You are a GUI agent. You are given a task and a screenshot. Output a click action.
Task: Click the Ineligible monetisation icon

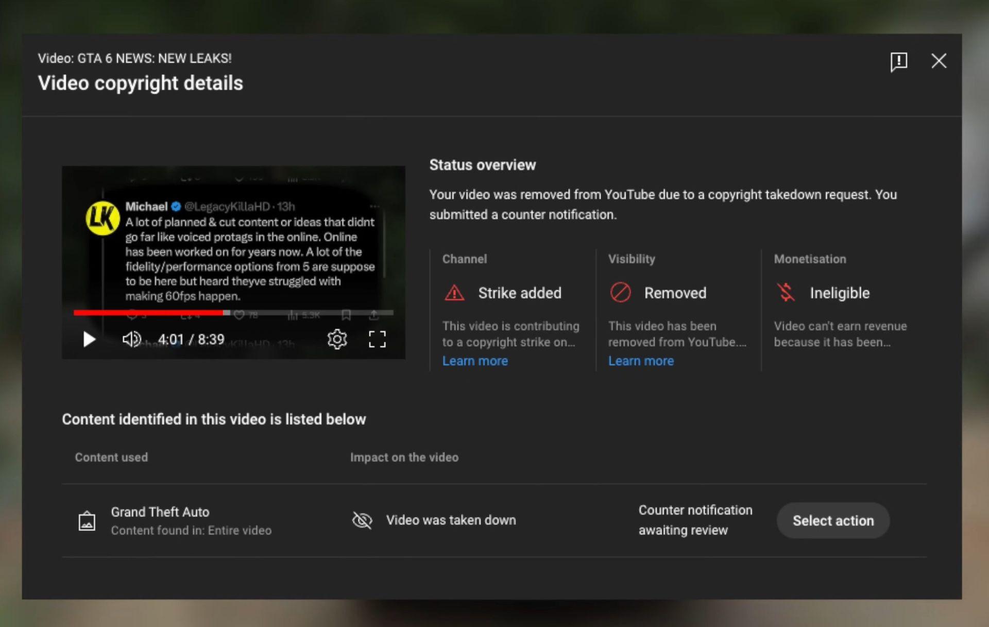[786, 293]
